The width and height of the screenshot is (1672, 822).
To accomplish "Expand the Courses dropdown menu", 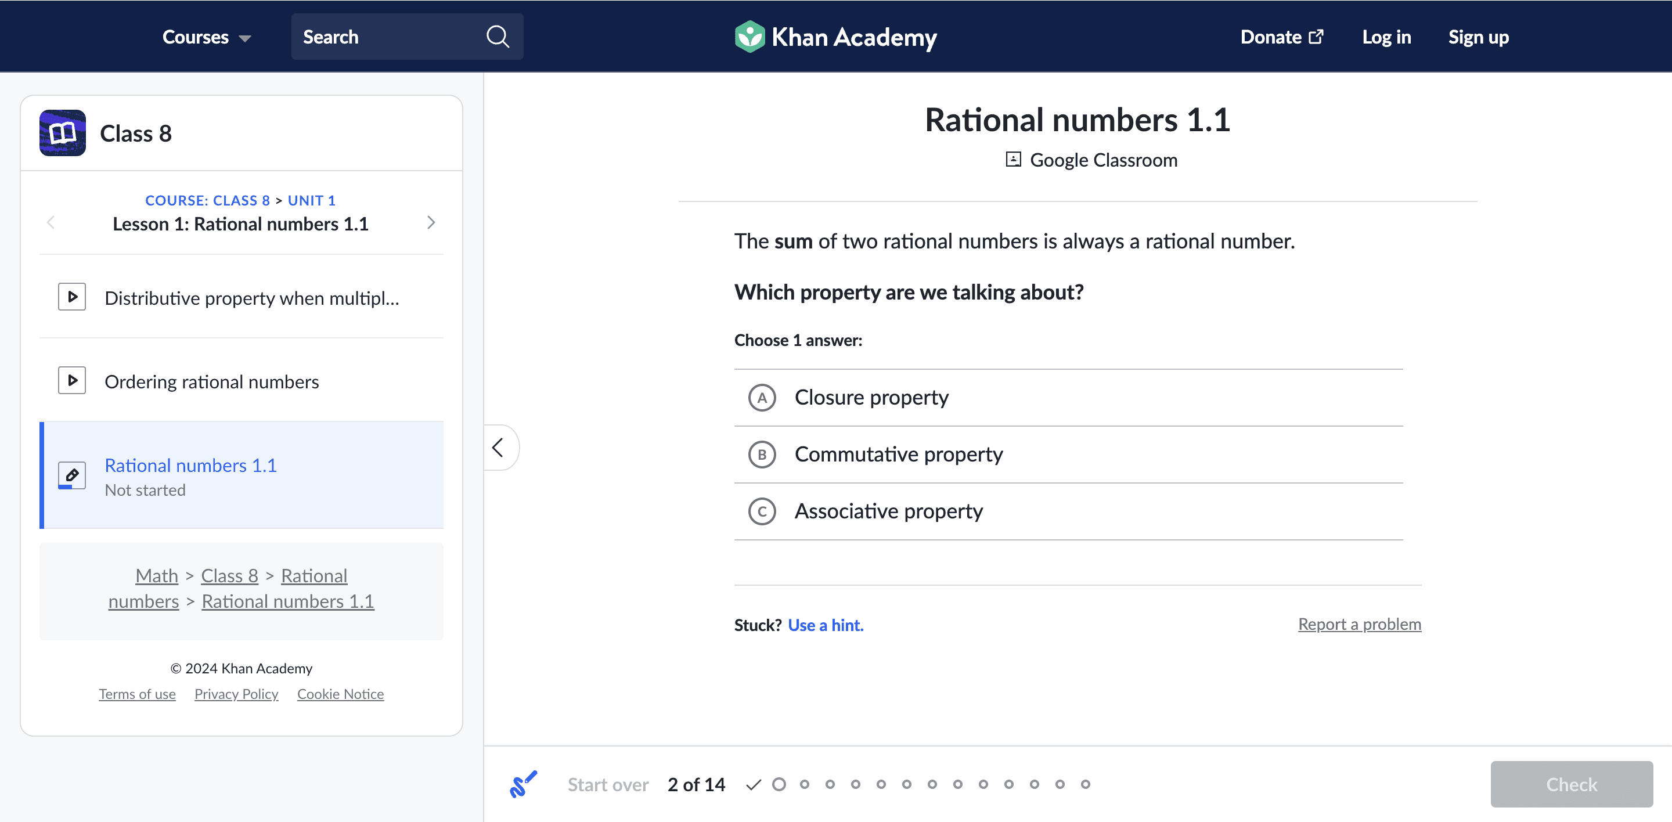I will point(207,37).
